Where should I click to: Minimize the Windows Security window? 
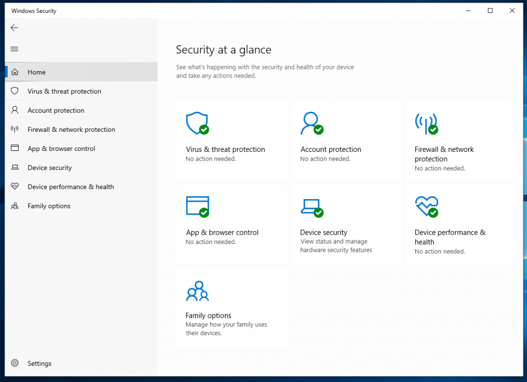(468, 11)
